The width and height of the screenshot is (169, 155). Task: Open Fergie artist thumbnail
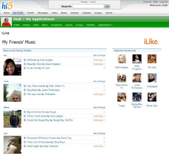[122, 97]
